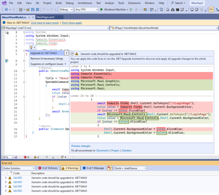
Task: Click the green Start debugging play icon
Action: (x=101, y=10)
